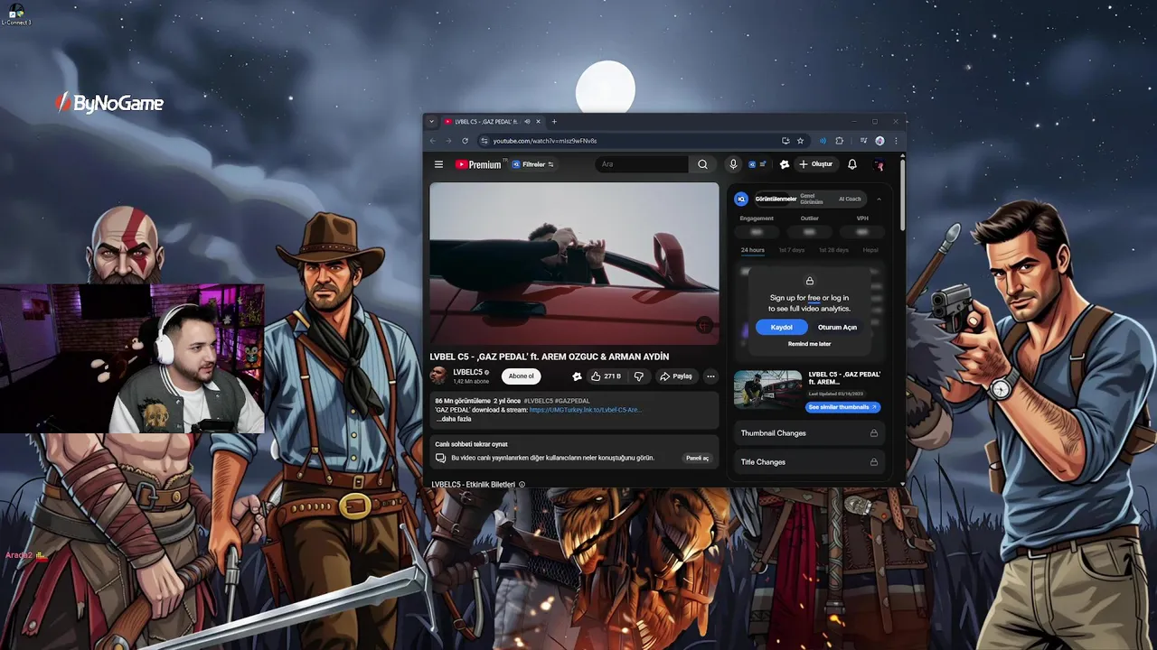Open the UMGTurkey.lnk.to download link
The image size is (1157, 650).
click(586, 410)
